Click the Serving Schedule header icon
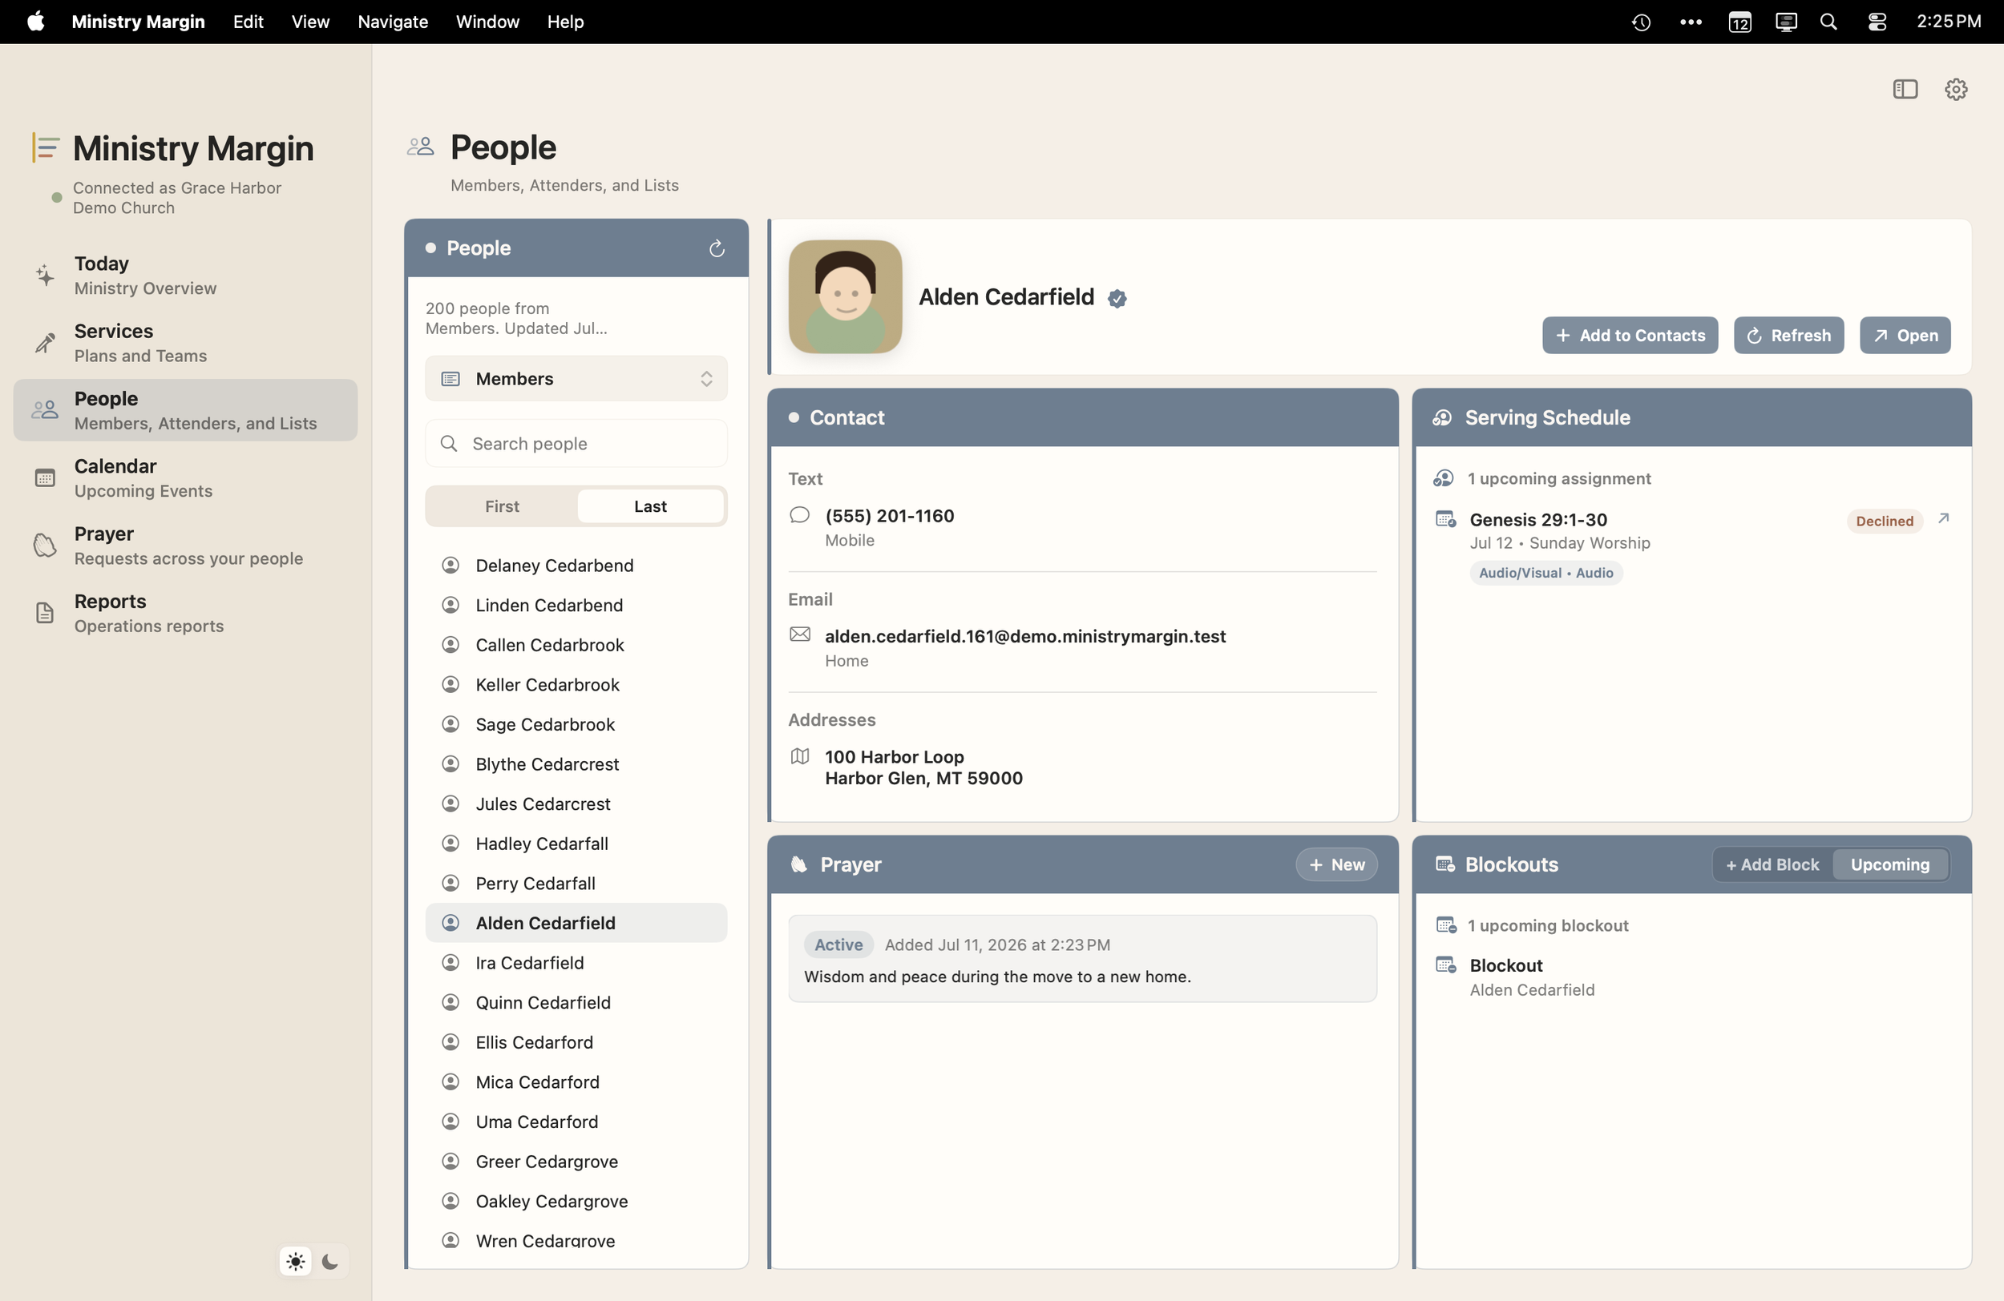 [x=1442, y=417]
